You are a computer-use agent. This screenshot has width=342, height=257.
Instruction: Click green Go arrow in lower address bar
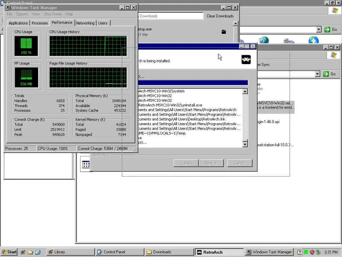[x=326, y=74]
